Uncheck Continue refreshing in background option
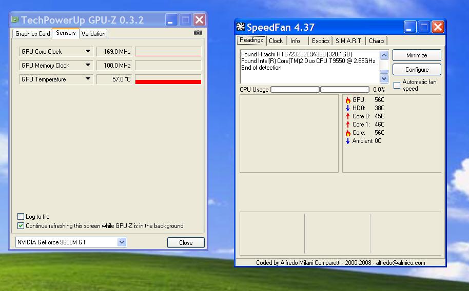 click(21, 225)
